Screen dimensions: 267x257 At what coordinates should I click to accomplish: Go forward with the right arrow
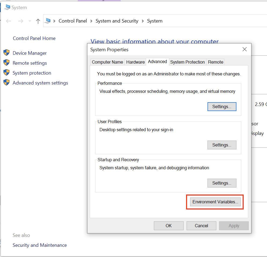[x=21, y=21]
